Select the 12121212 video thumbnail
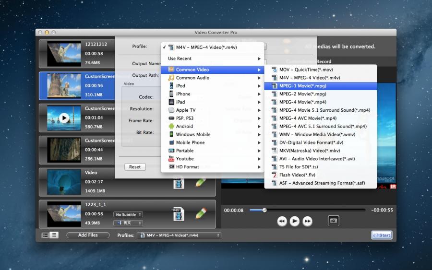The height and width of the screenshot is (270, 432). tap(64, 54)
